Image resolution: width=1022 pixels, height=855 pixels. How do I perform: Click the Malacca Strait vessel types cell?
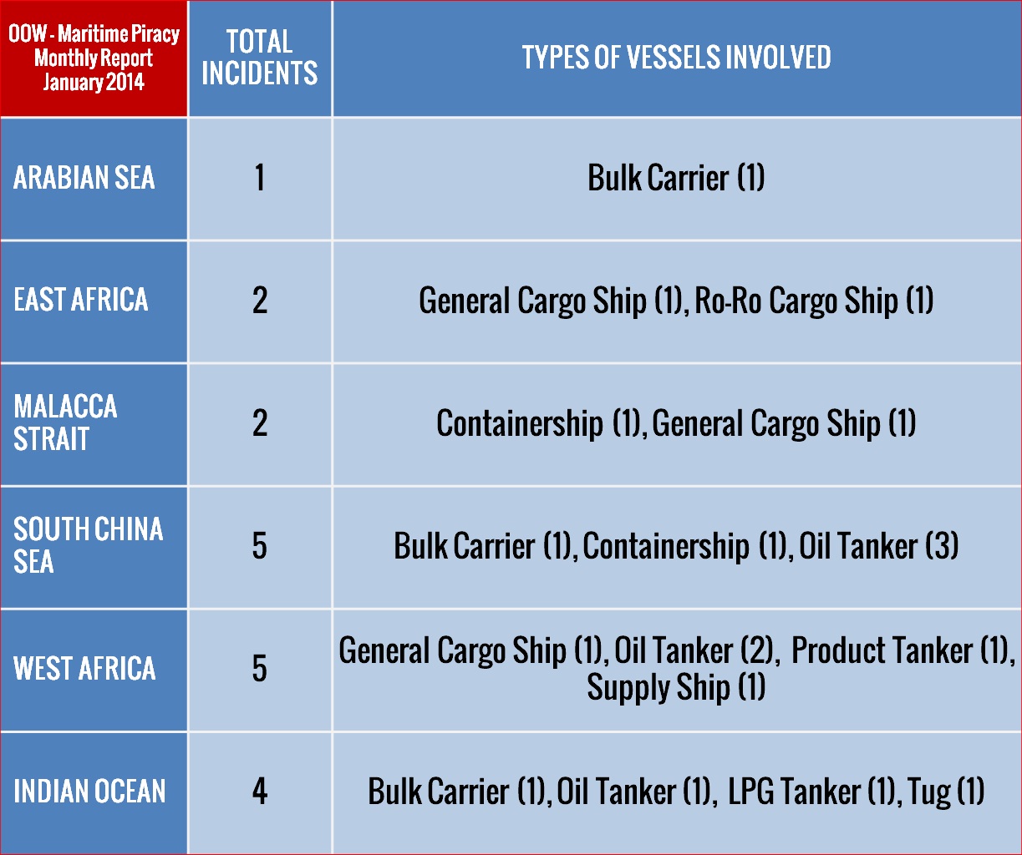coord(676,423)
